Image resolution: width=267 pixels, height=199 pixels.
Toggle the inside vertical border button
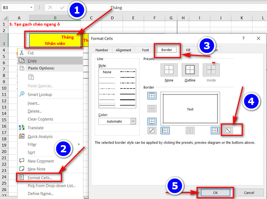point(190,131)
